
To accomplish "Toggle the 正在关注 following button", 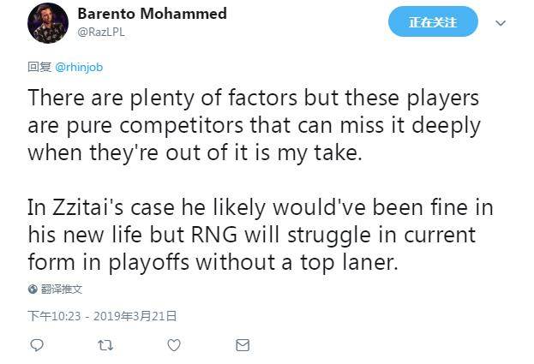I will coord(433,22).
